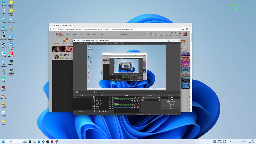Open the browser three-dot settings menu
The width and height of the screenshot is (256, 144).
tap(190, 29)
